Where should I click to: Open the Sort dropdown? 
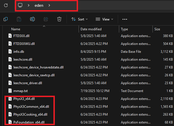pos(79,19)
